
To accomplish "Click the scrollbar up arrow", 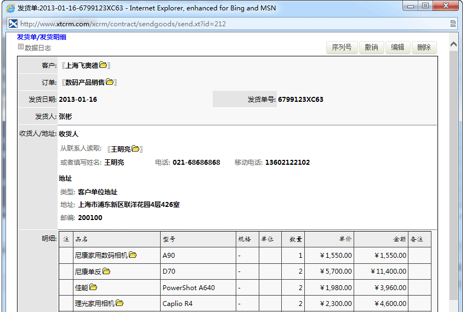I will [453, 44].
